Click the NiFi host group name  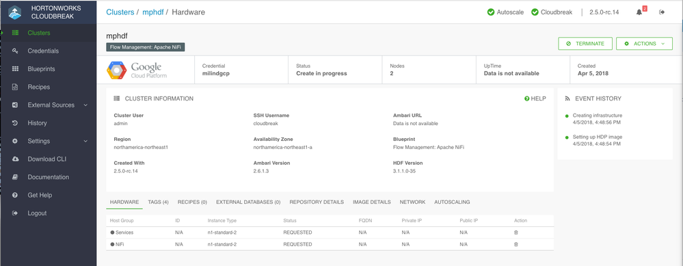point(120,244)
